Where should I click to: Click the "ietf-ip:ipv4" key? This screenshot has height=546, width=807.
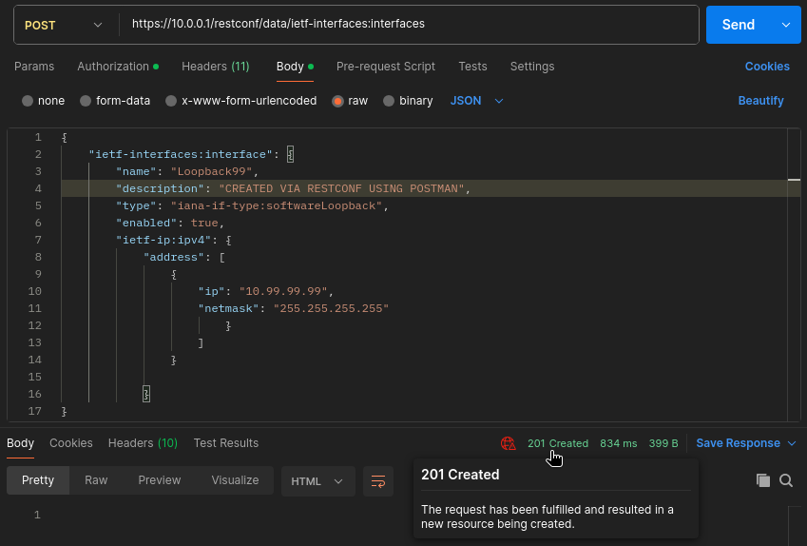[x=163, y=240]
